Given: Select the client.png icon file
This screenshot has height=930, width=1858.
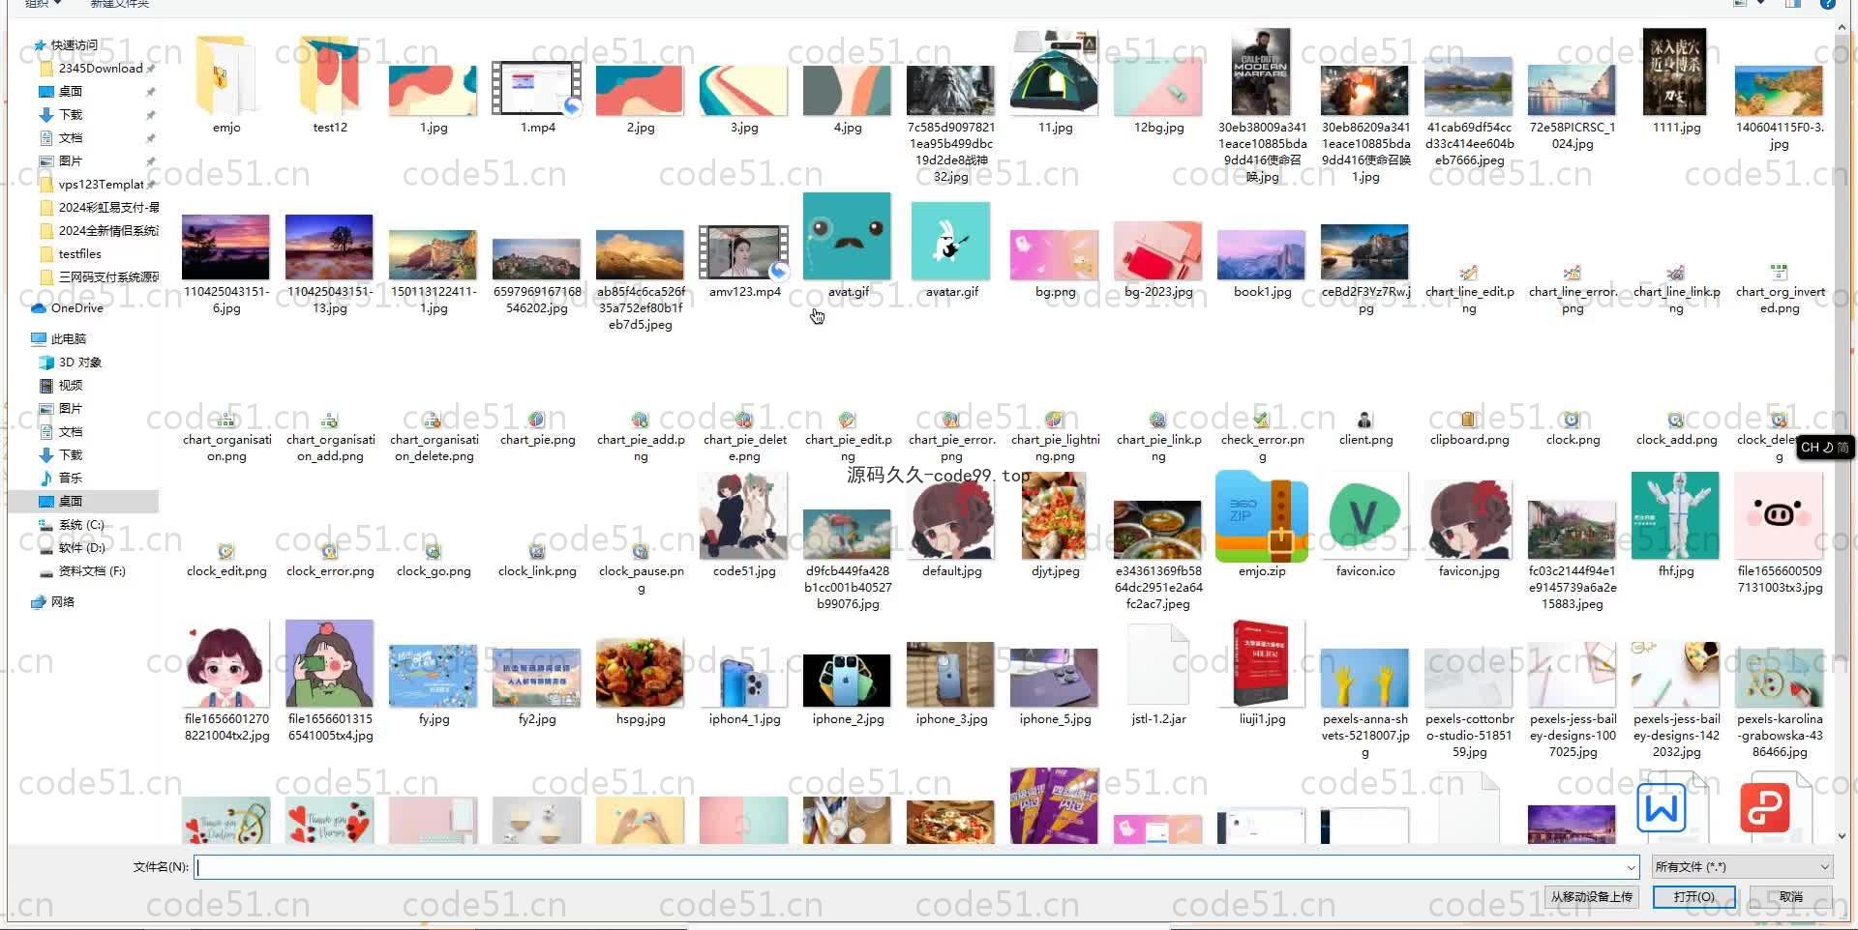Looking at the screenshot, I should pos(1364,420).
